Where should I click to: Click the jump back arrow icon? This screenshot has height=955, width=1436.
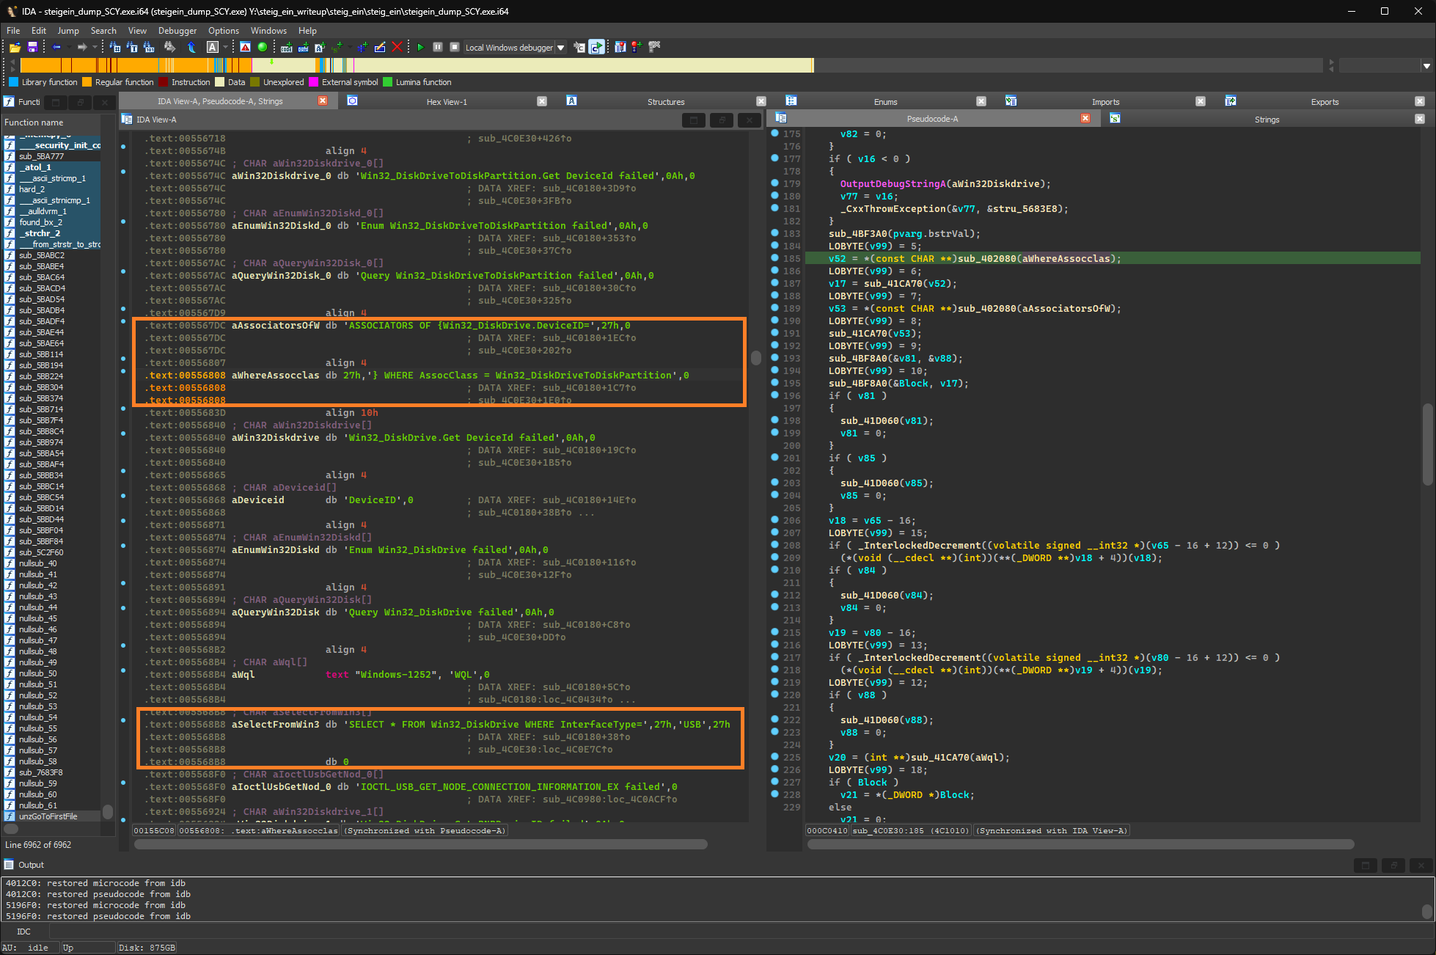(56, 47)
